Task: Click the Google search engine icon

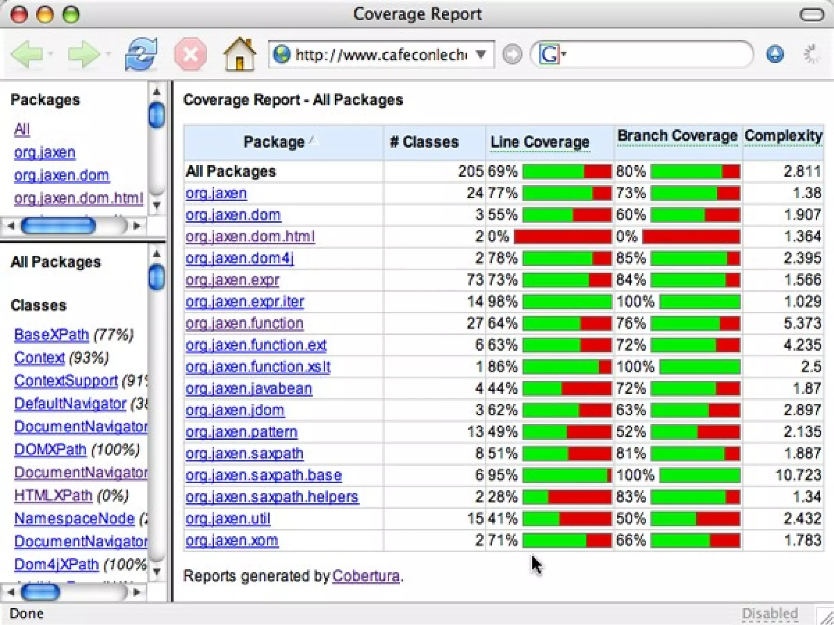Action: click(x=549, y=54)
